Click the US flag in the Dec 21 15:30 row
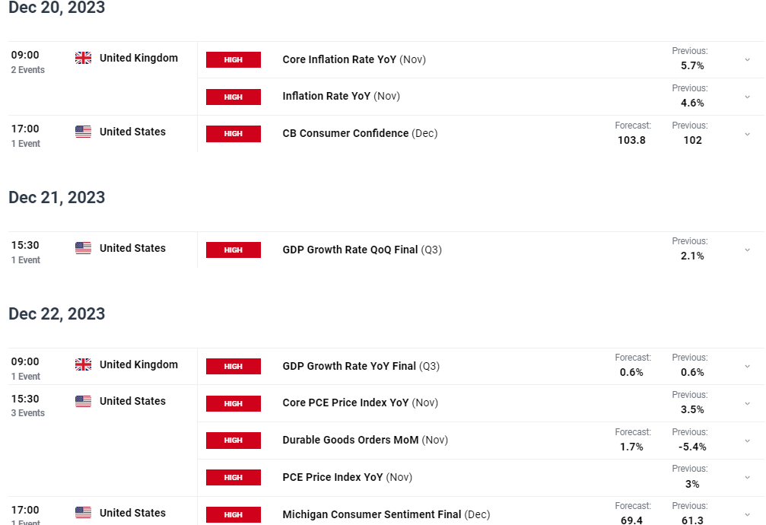This screenshot has width=766, height=525. (83, 248)
